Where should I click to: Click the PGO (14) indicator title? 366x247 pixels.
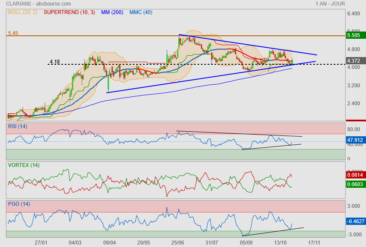click(19, 204)
